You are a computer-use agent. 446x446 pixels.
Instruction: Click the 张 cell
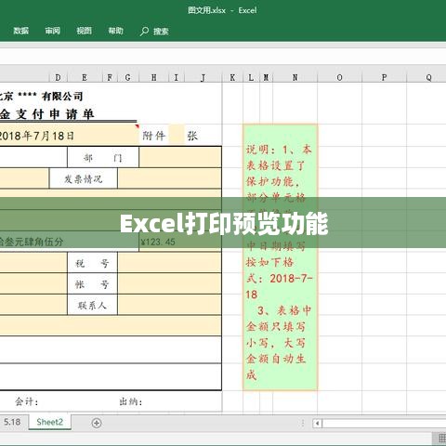coord(203,136)
